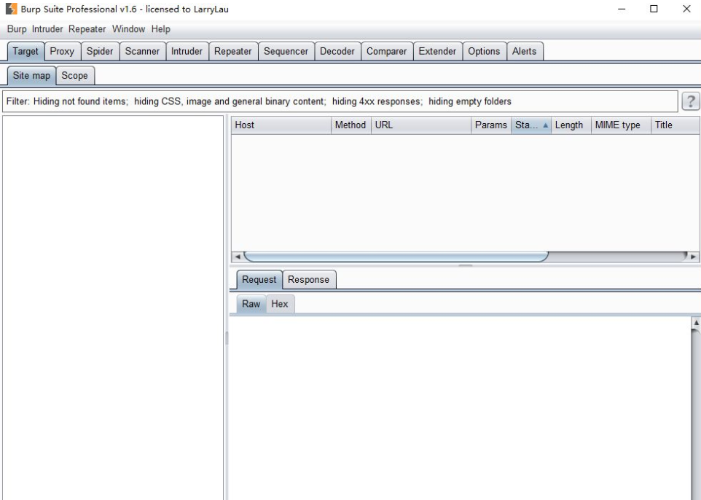Select the Site map sub-tab
The height and width of the screenshot is (500, 701).
pyautogui.click(x=31, y=75)
